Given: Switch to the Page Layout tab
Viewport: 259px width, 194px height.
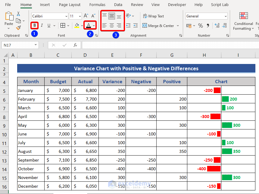Looking at the screenshot, I should [x=70, y=5].
